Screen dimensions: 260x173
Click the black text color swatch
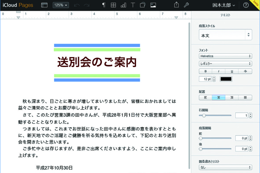click(x=226, y=79)
